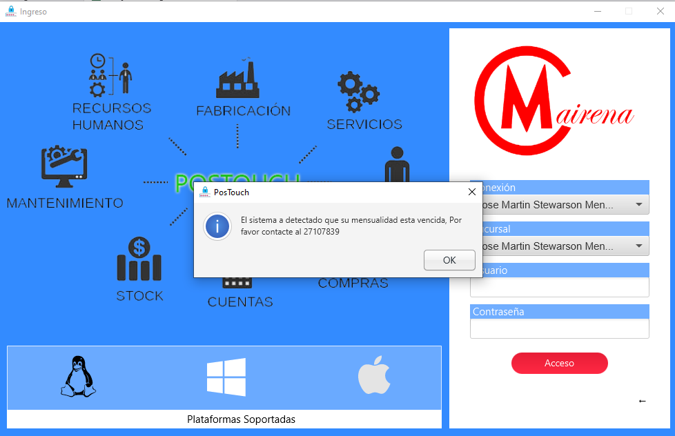Viewport: 675px width, 436px height.
Task: Click the Cuentas label
Action: 240,302
